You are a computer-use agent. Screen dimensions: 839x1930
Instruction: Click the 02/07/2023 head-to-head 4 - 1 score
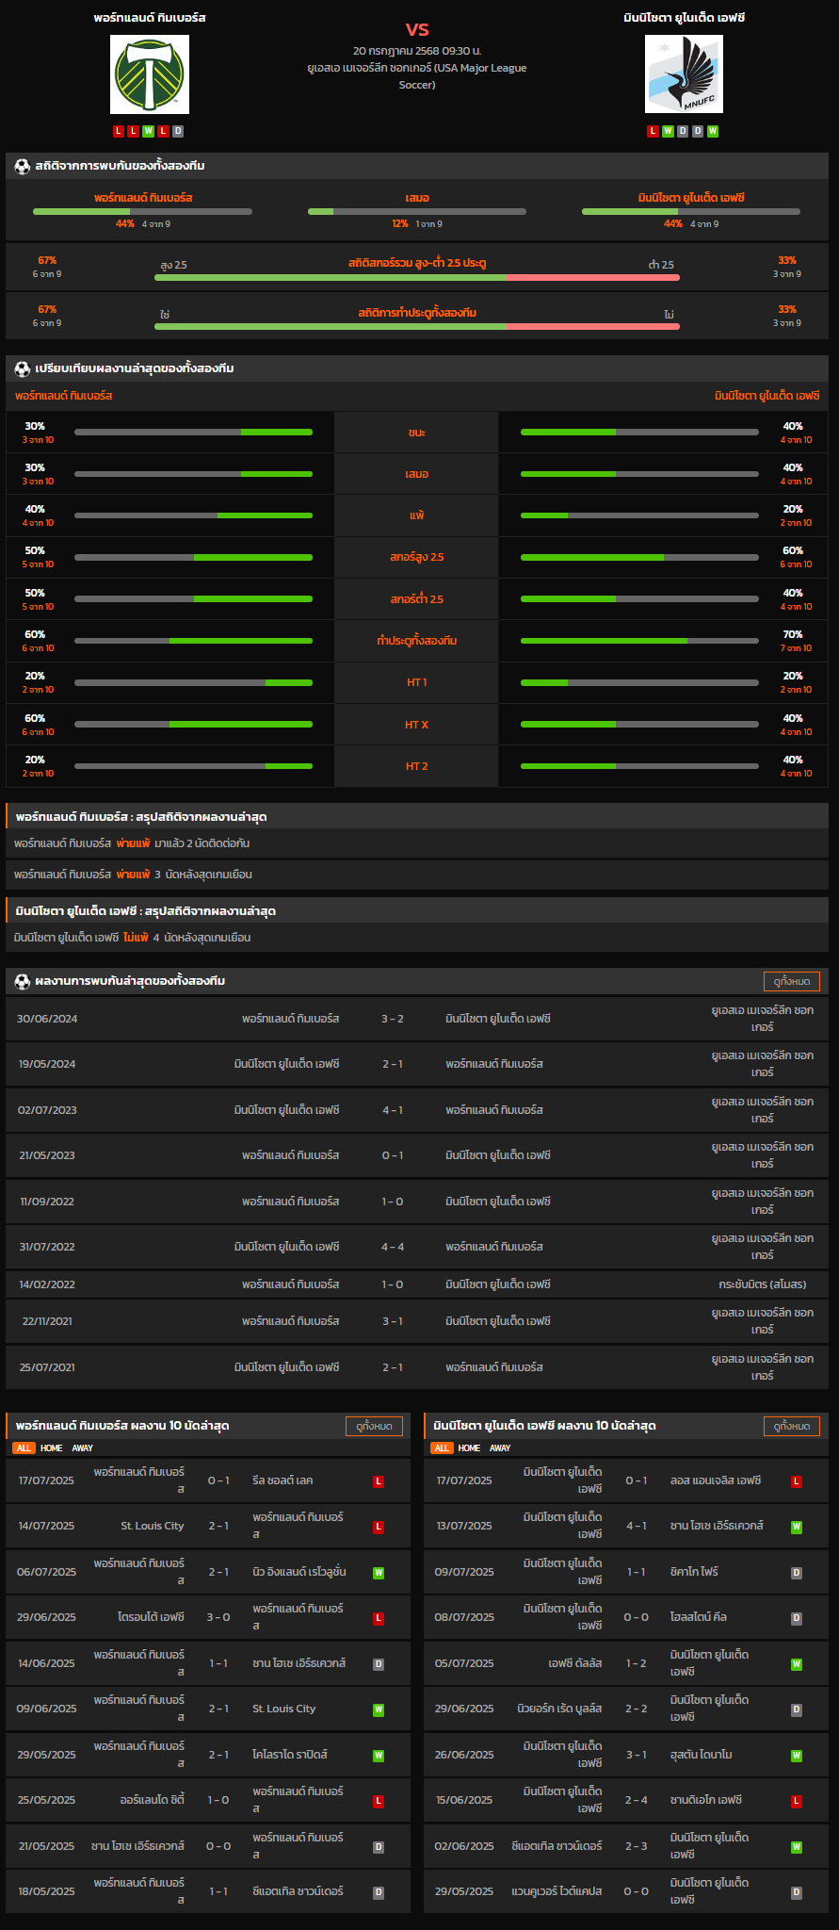[x=393, y=1110]
